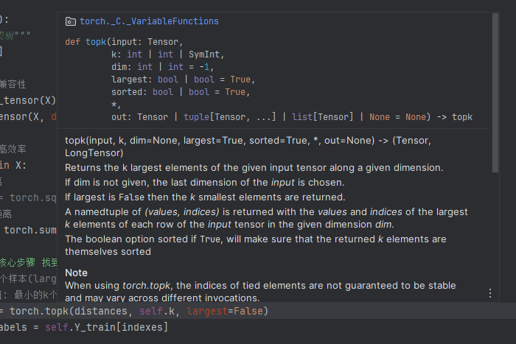516x344 pixels.
Task: Click 'When using torch.topk' note text
Action: 260,292
